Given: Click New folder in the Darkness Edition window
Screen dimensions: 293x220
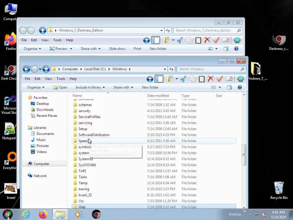Looking at the screenshot, I should [158, 49].
